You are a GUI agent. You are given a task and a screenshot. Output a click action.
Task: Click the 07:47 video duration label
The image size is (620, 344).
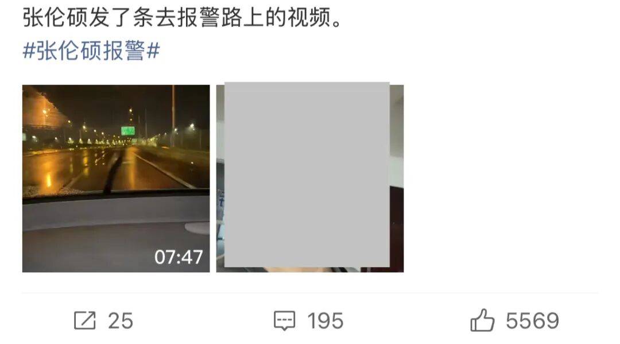[x=179, y=257]
